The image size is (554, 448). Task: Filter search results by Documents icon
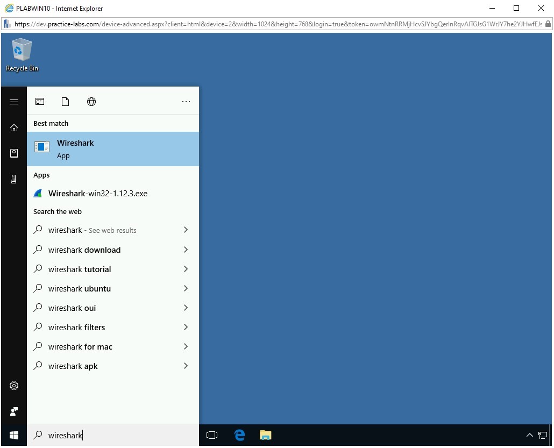click(x=66, y=102)
